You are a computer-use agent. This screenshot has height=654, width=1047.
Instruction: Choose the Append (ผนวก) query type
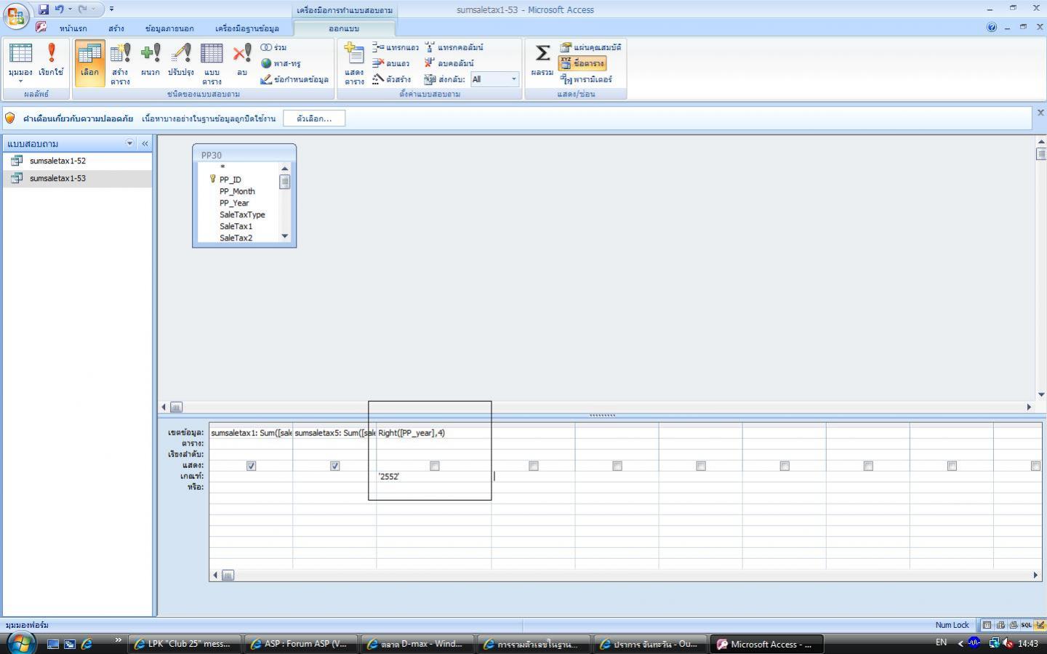tap(151, 60)
